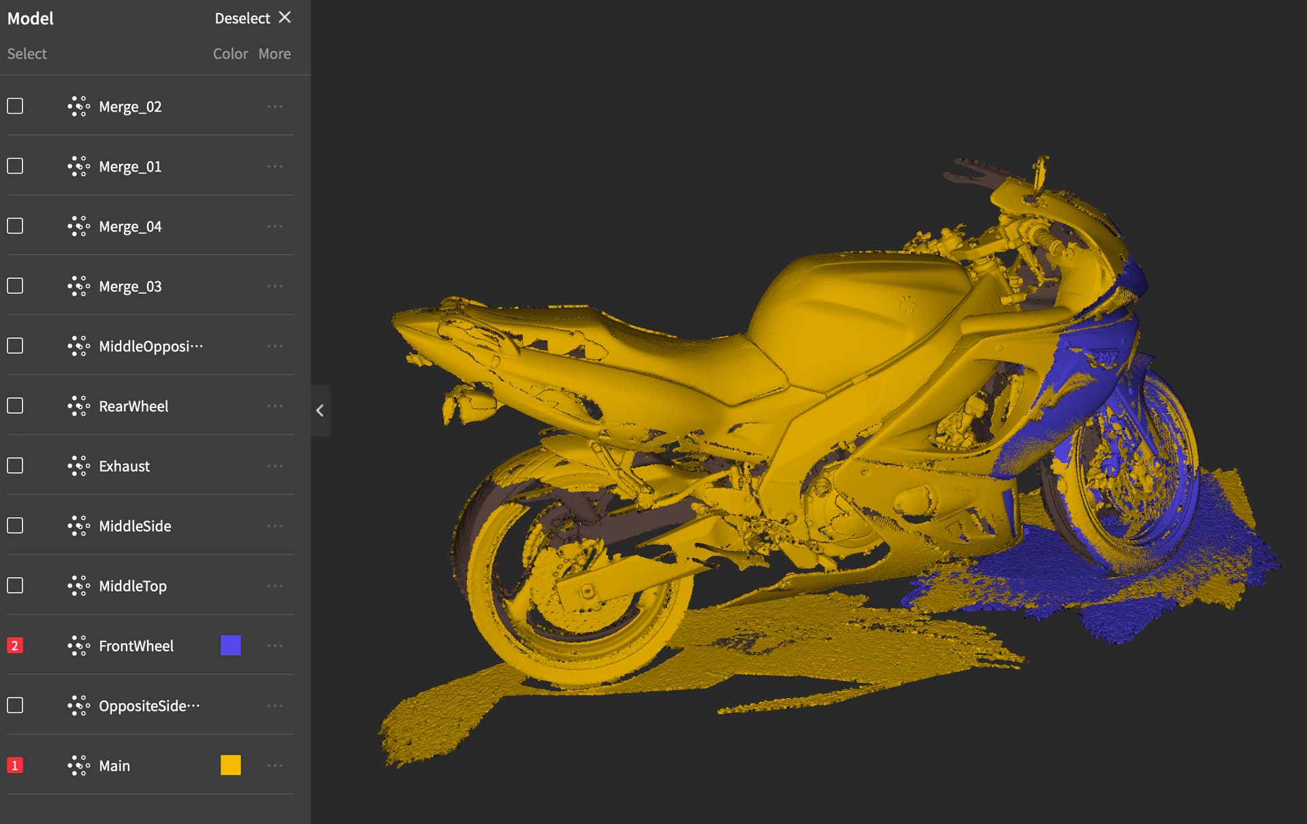The image size is (1307, 824).
Task: Click the point cloud icon beside Main
Action: click(x=78, y=765)
